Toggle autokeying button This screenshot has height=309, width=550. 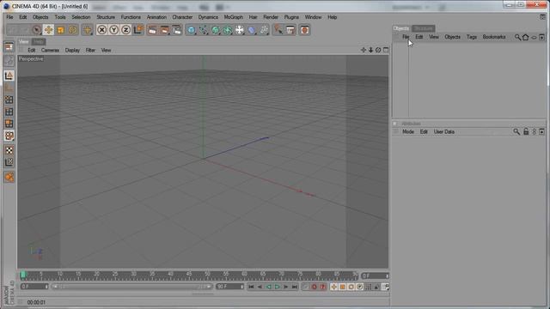pyautogui.click(x=314, y=287)
